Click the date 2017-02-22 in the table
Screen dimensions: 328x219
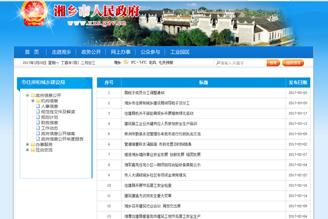pos(298,175)
